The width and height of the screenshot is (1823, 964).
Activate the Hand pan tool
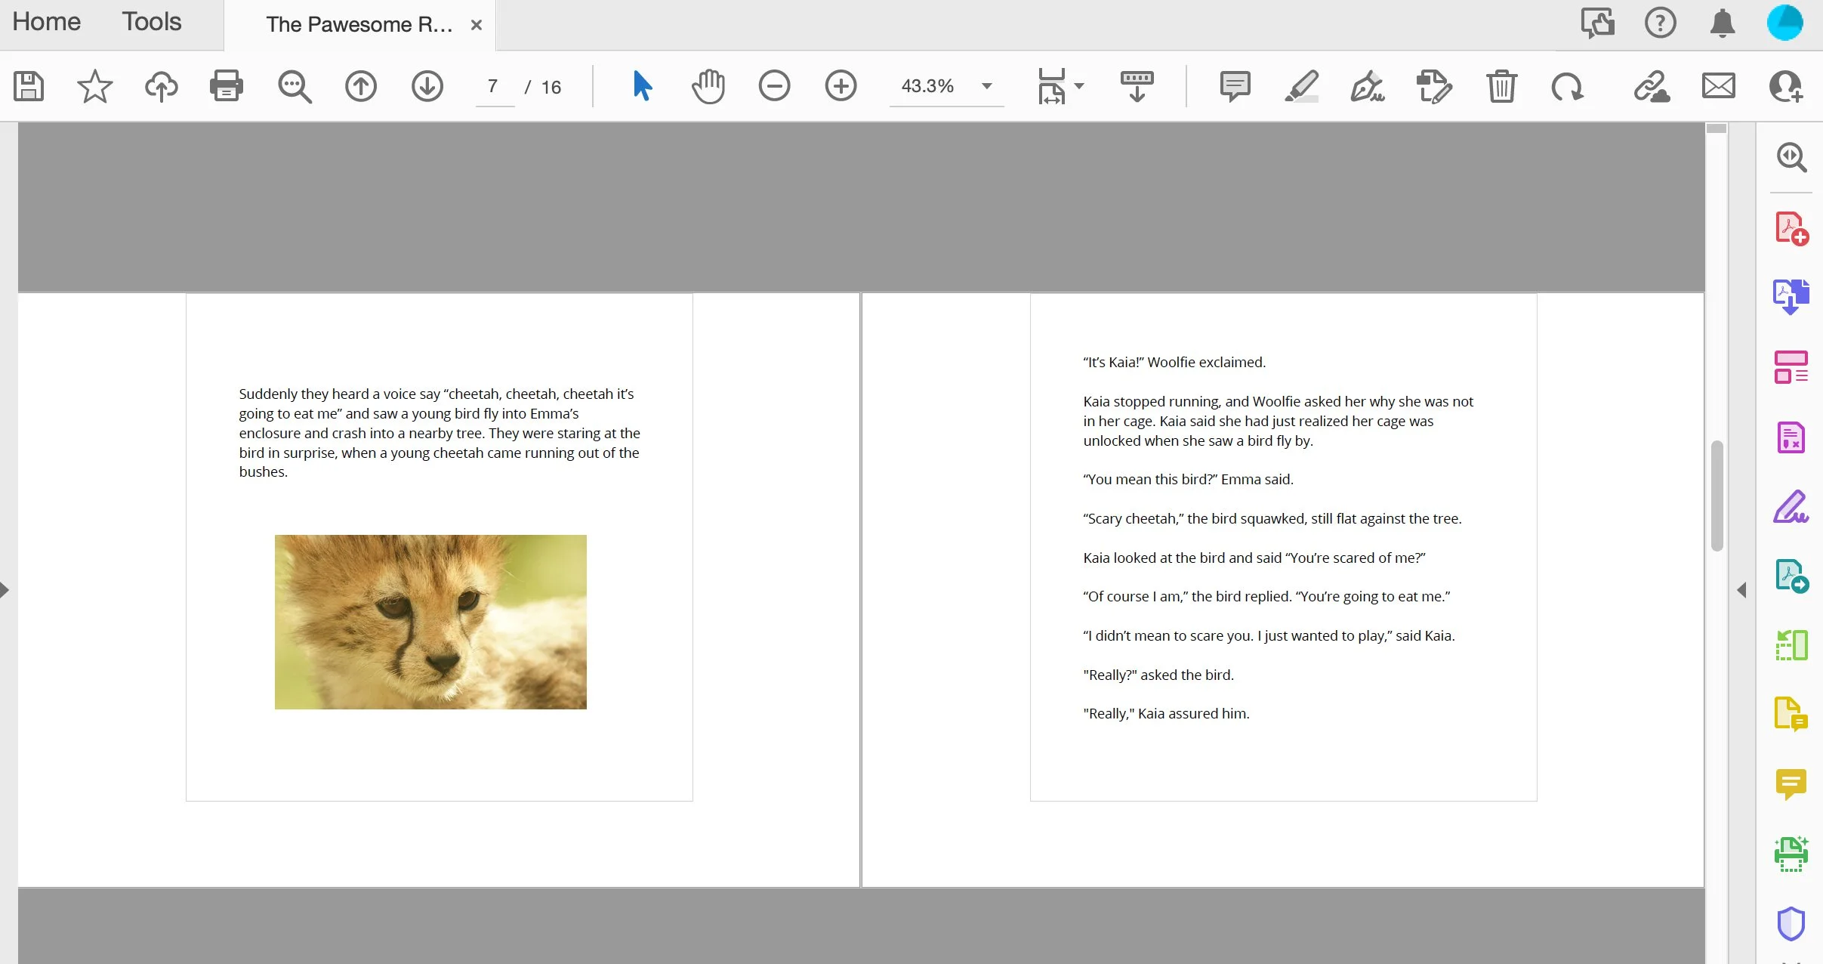pyautogui.click(x=708, y=86)
